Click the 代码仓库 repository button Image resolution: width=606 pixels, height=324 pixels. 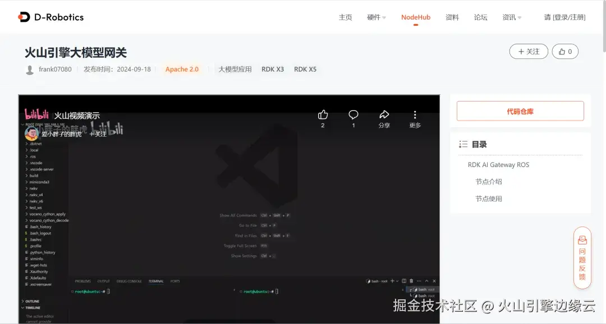point(520,110)
